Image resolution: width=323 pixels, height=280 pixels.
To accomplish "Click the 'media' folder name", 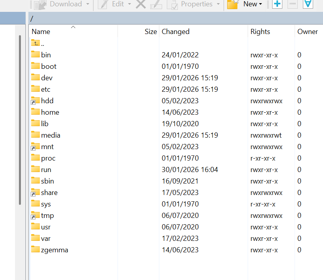I will coord(50,135).
